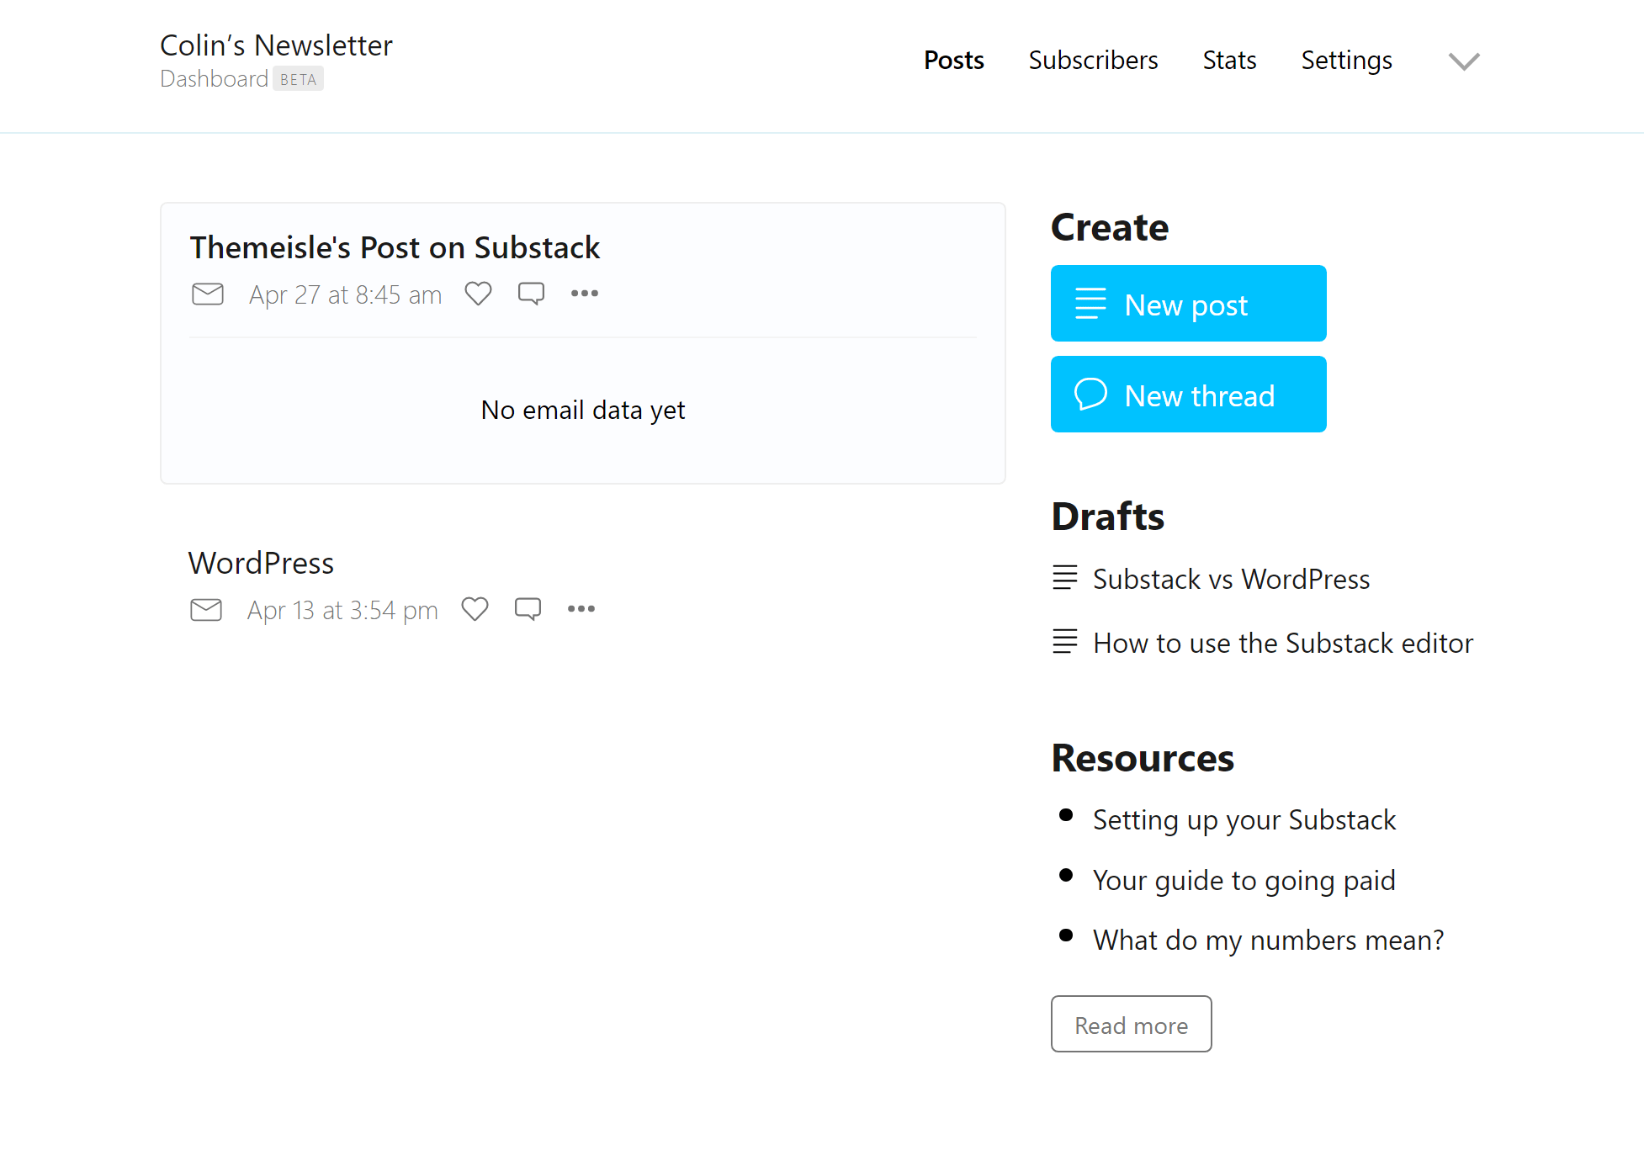
Task: Open the Substack vs WordPress draft
Action: point(1229,579)
